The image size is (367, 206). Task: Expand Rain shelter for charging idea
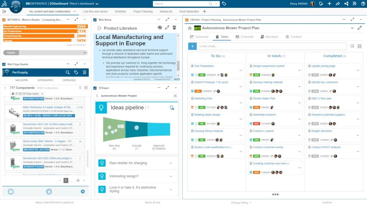pos(171,163)
